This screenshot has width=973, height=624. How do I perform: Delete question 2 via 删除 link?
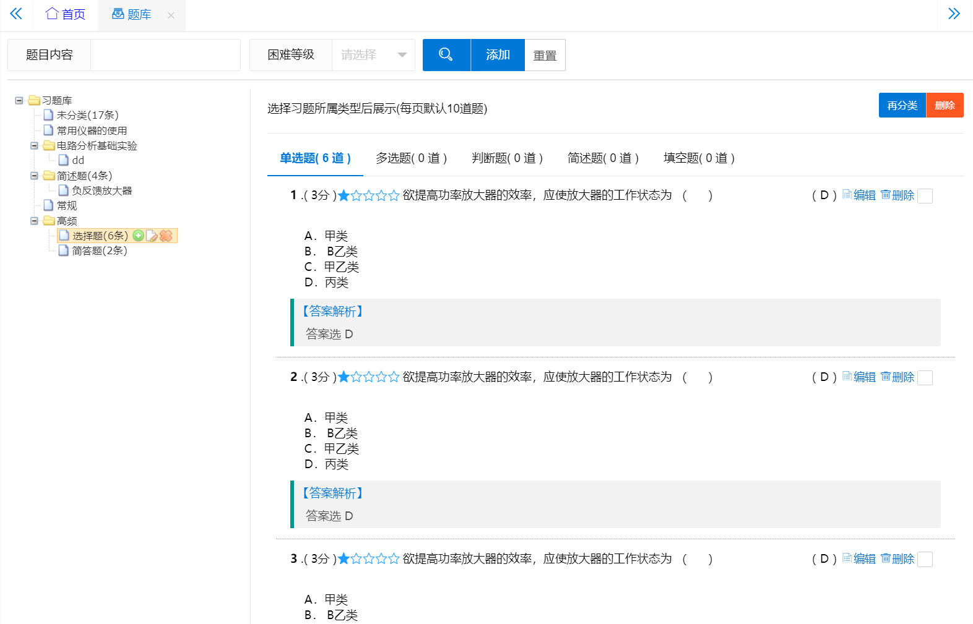click(x=897, y=377)
